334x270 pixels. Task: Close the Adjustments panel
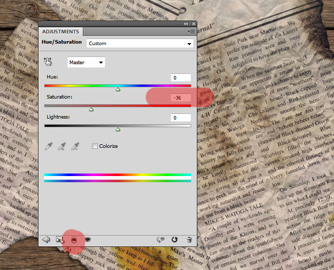[193, 24]
